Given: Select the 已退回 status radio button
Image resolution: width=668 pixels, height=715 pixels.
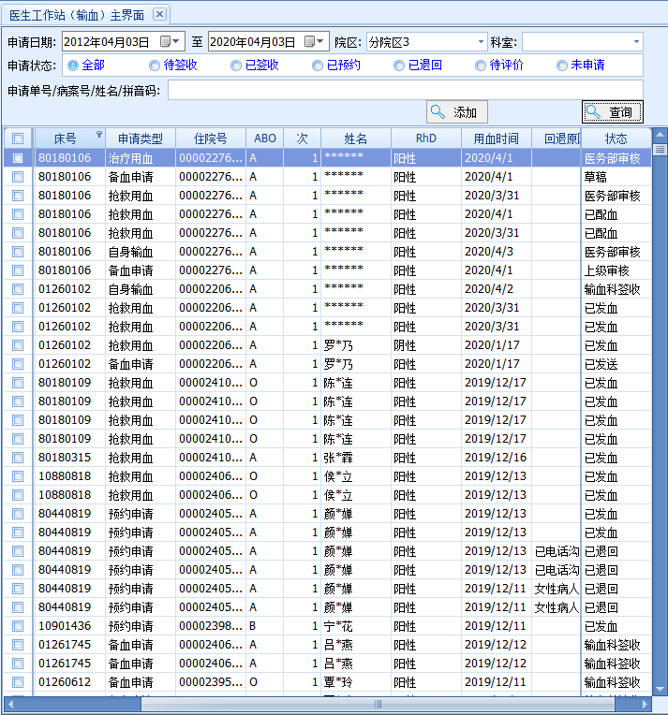Looking at the screenshot, I should click(399, 66).
